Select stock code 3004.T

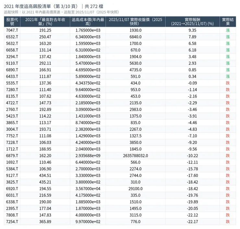(12, 129)
